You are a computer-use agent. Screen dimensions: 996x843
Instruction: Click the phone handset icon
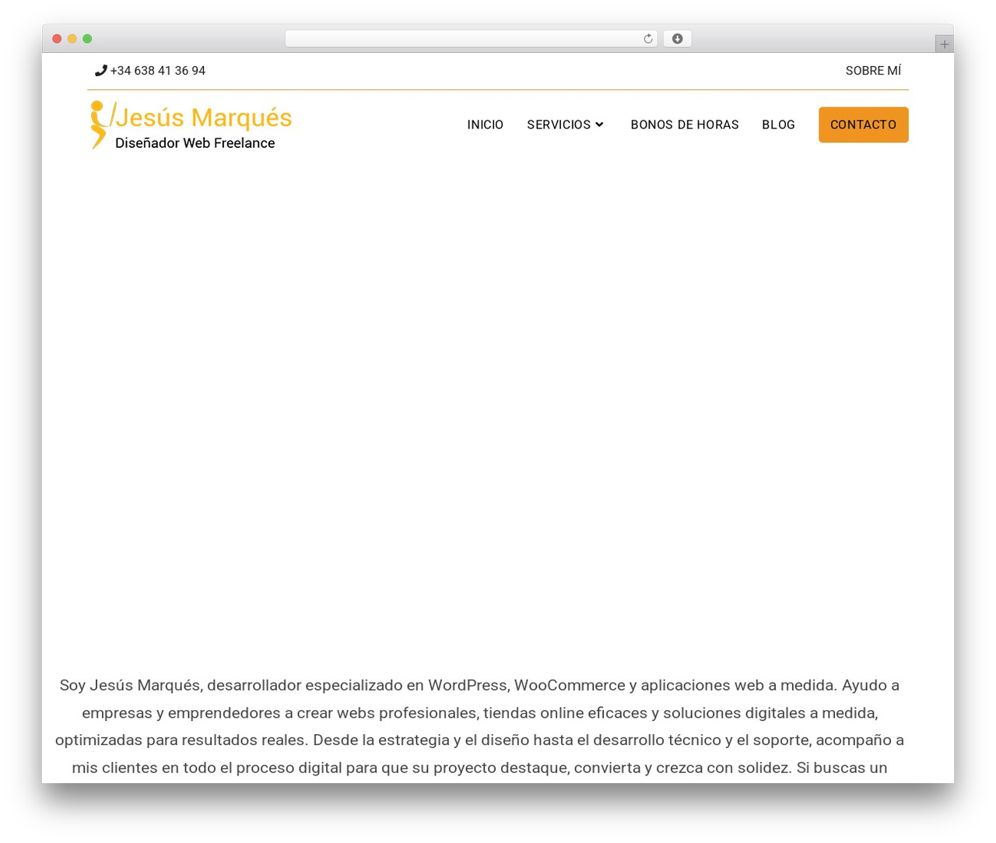pos(100,71)
